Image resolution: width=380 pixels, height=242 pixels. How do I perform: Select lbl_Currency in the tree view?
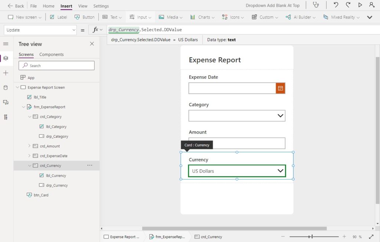click(56, 175)
